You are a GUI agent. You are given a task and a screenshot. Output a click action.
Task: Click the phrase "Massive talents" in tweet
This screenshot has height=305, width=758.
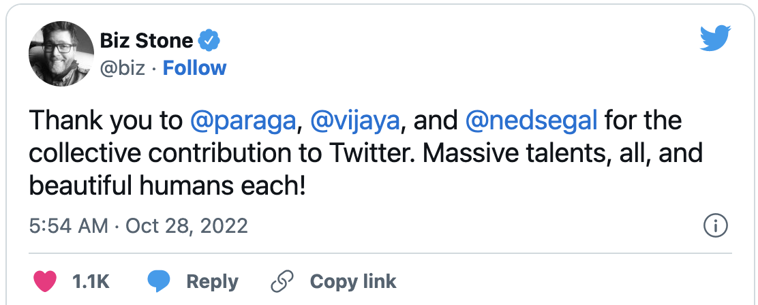click(503, 153)
